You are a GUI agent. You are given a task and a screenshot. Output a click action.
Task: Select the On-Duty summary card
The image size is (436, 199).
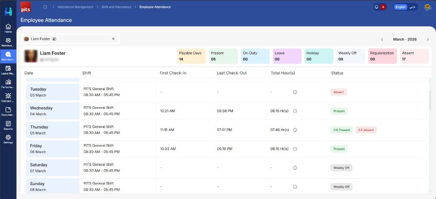255,56
